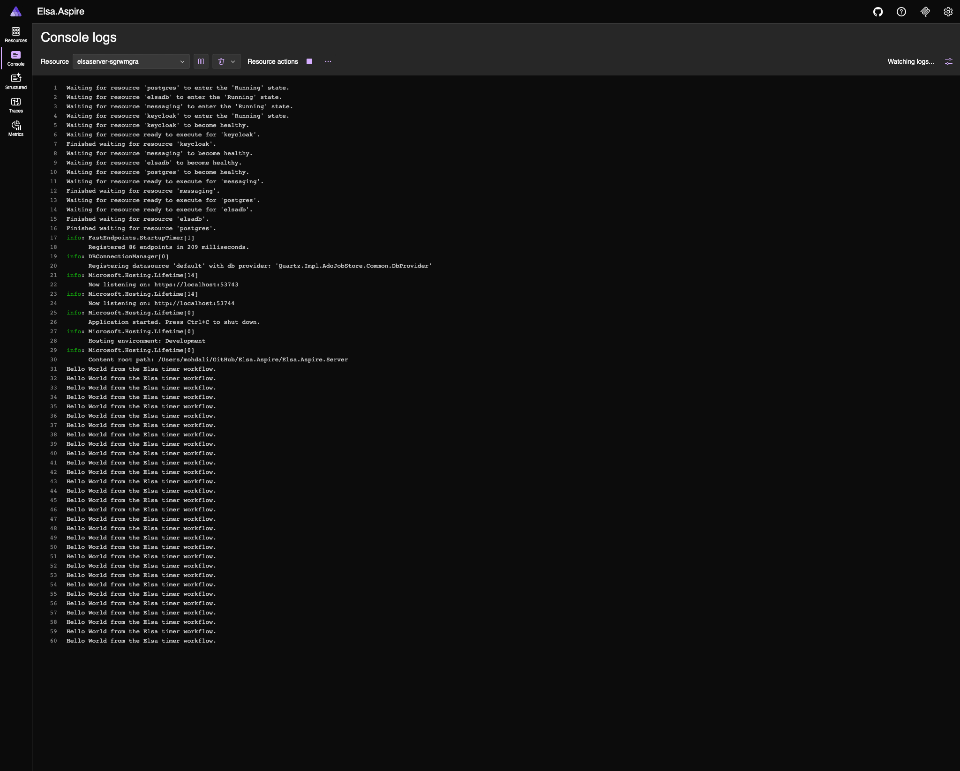This screenshot has height=771, width=960.
Task: Click the 'Content root path' log line
Action: (x=218, y=359)
